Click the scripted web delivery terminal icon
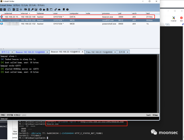Viewport: 184px width, 140px height. 51,10
